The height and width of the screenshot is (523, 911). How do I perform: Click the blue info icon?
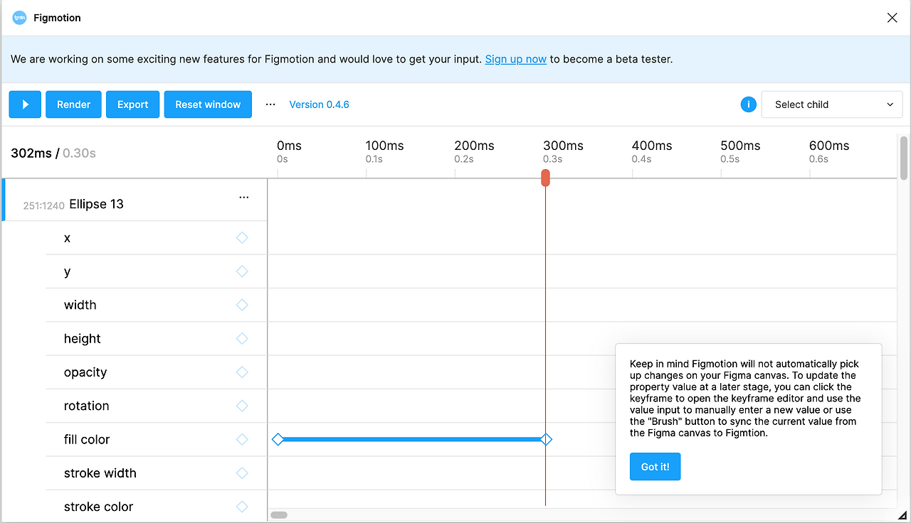click(748, 104)
